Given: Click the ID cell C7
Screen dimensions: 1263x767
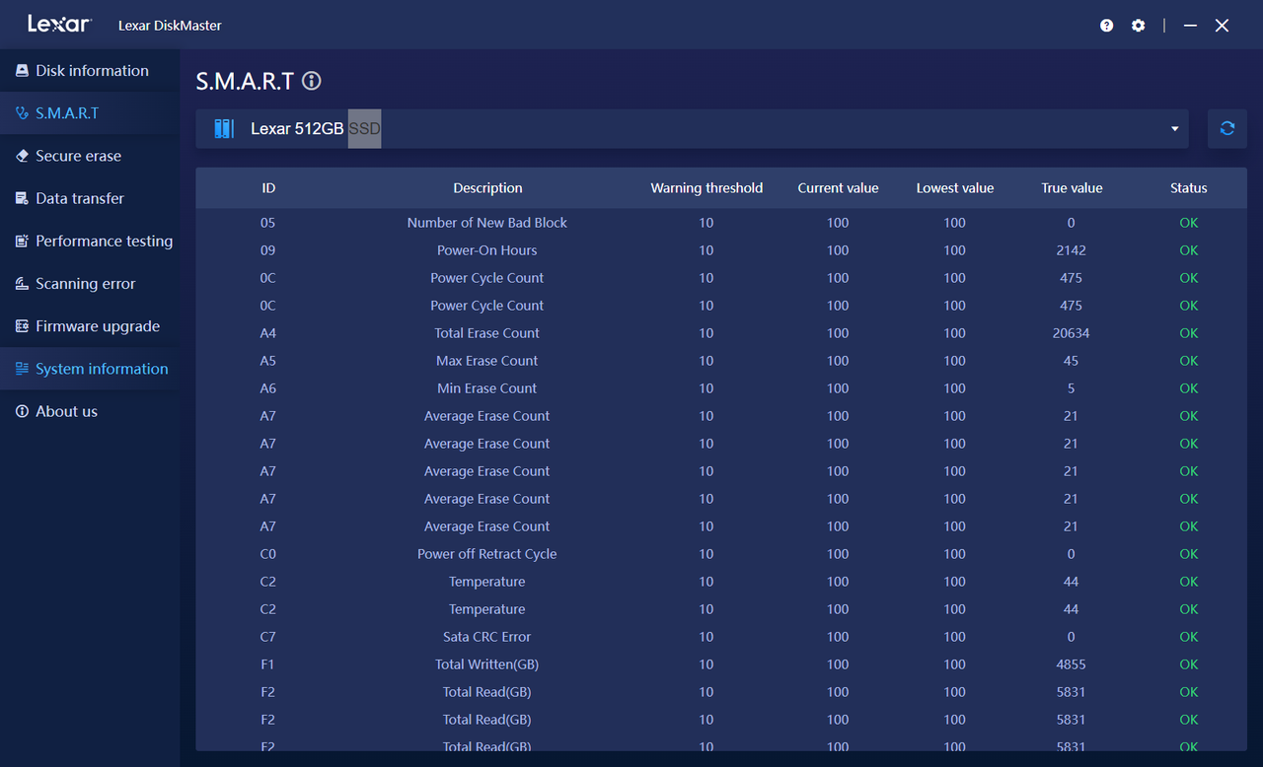Looking at the screenshot, I should coord(268,637).
